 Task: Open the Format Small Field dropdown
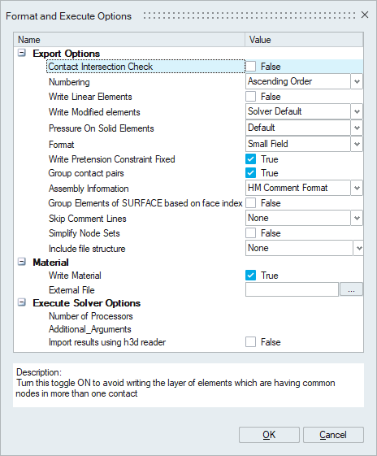[357, 144]
